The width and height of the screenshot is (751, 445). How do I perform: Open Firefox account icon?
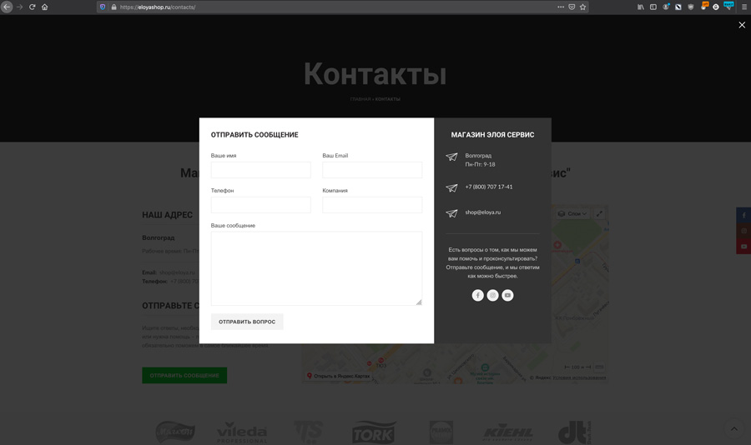(666, 7)
